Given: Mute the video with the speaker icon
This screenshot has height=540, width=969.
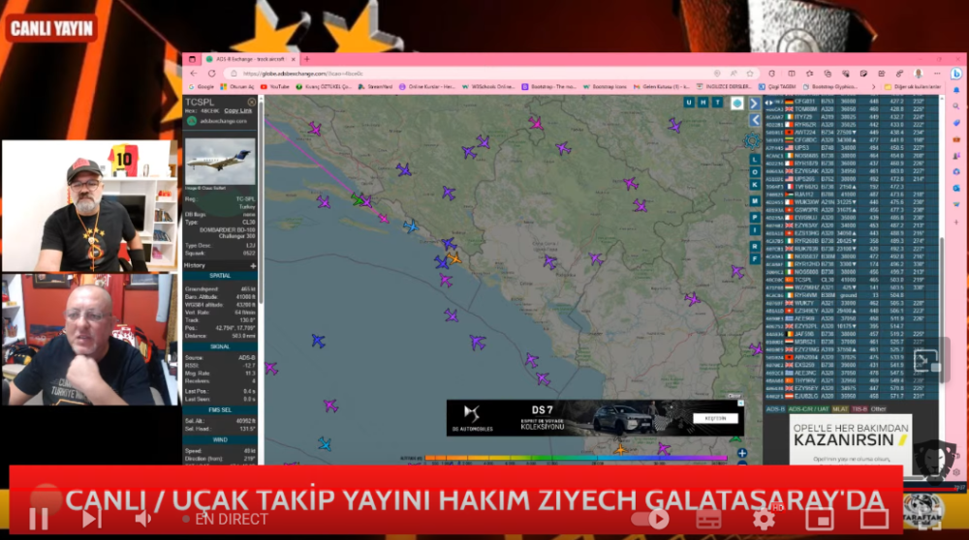Looking at the screenshot, I should (x=142, y=519).
